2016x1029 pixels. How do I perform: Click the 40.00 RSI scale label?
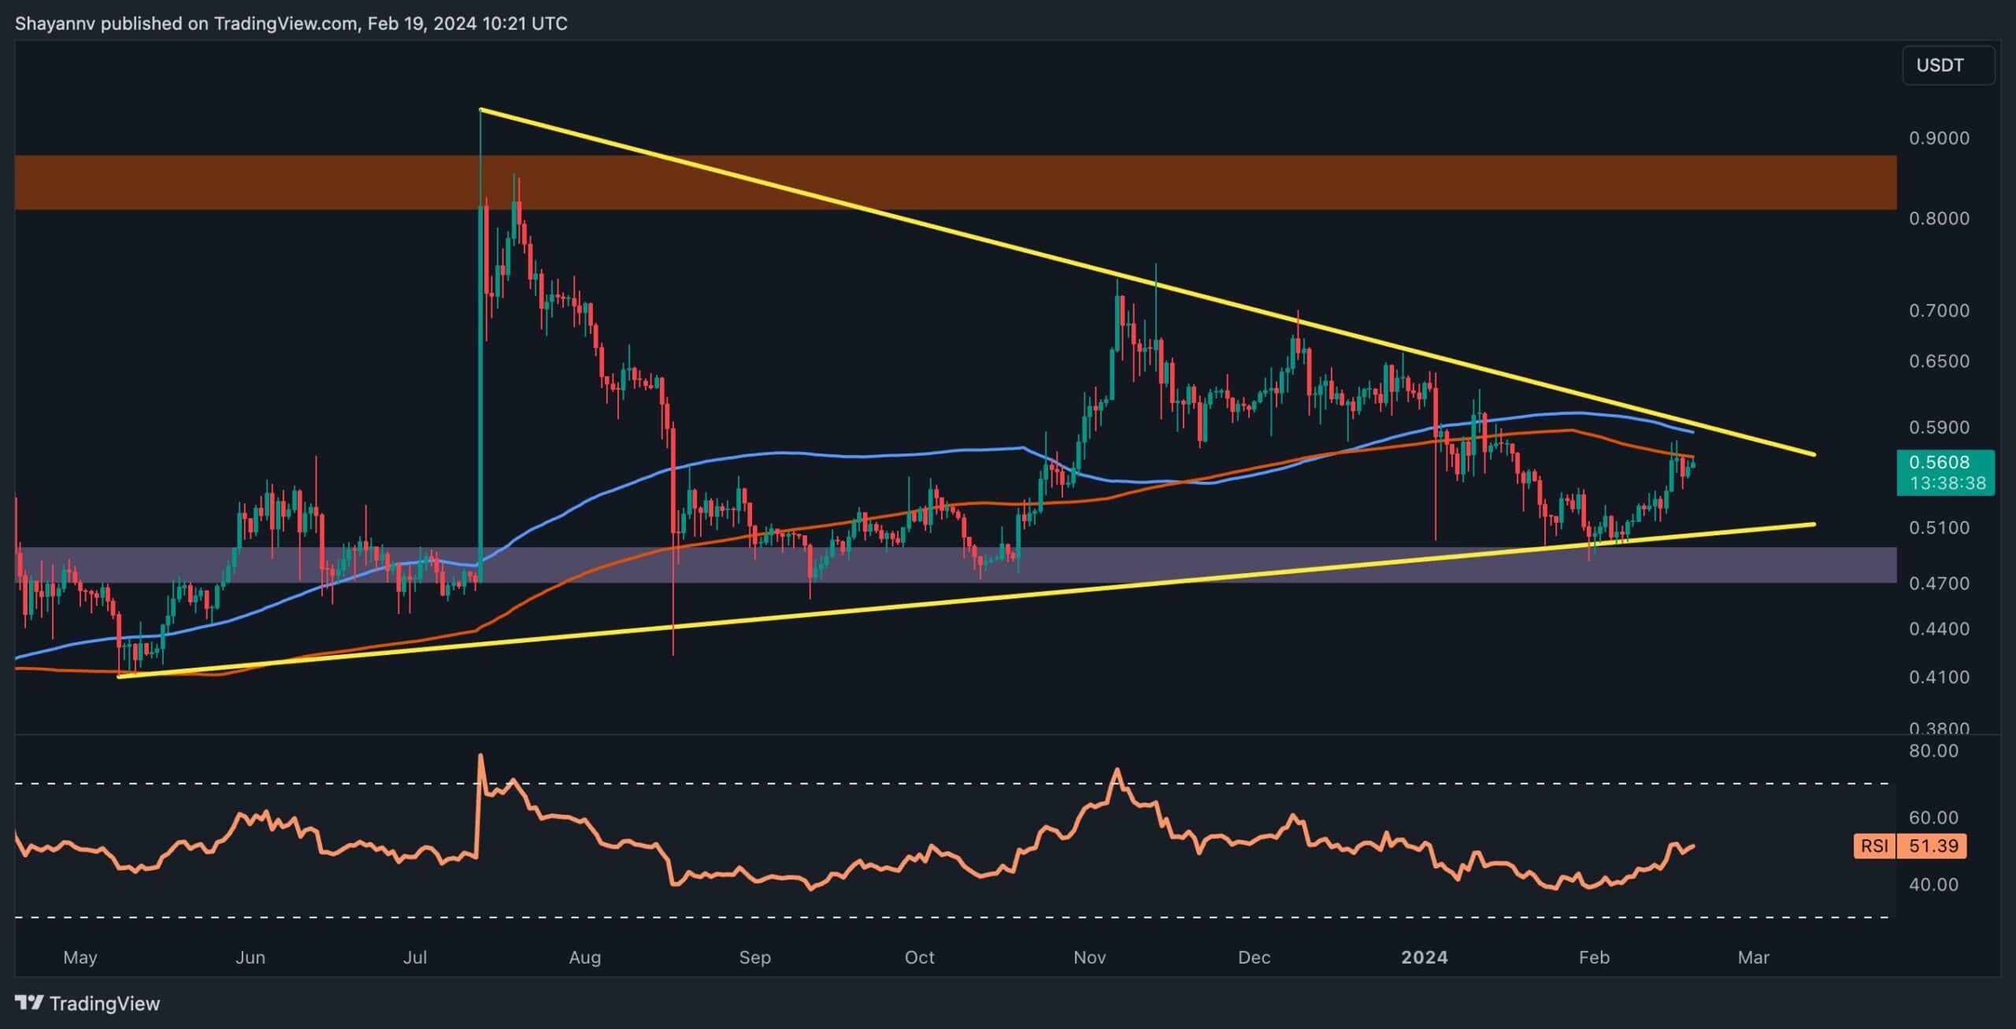tap(1933, 884)
